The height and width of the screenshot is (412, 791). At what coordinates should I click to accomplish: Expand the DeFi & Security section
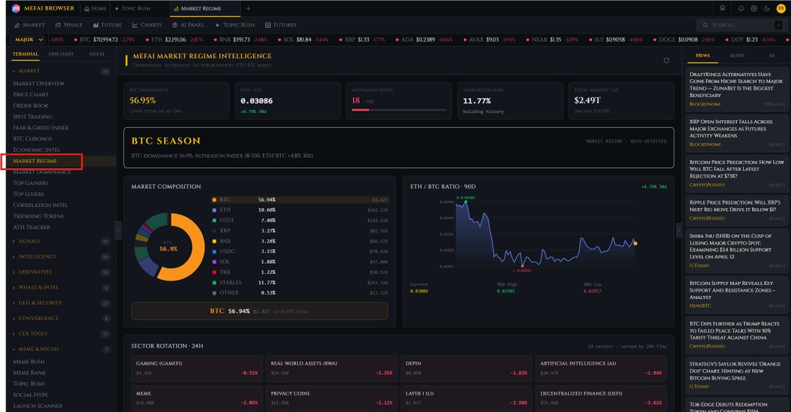coord(60,303)
